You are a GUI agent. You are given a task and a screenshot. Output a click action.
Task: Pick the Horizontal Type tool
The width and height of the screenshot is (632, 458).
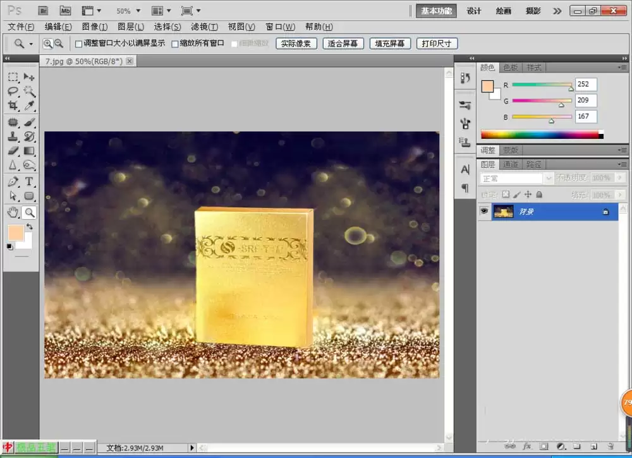[29, 181]
